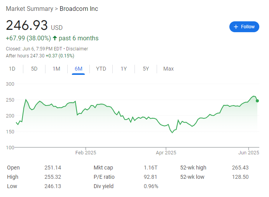The width and height of the screenshot is (269, 197).
Task: Click the 52-wk high value 265.43
Action: pyautogui.click(x=240, y=168)
